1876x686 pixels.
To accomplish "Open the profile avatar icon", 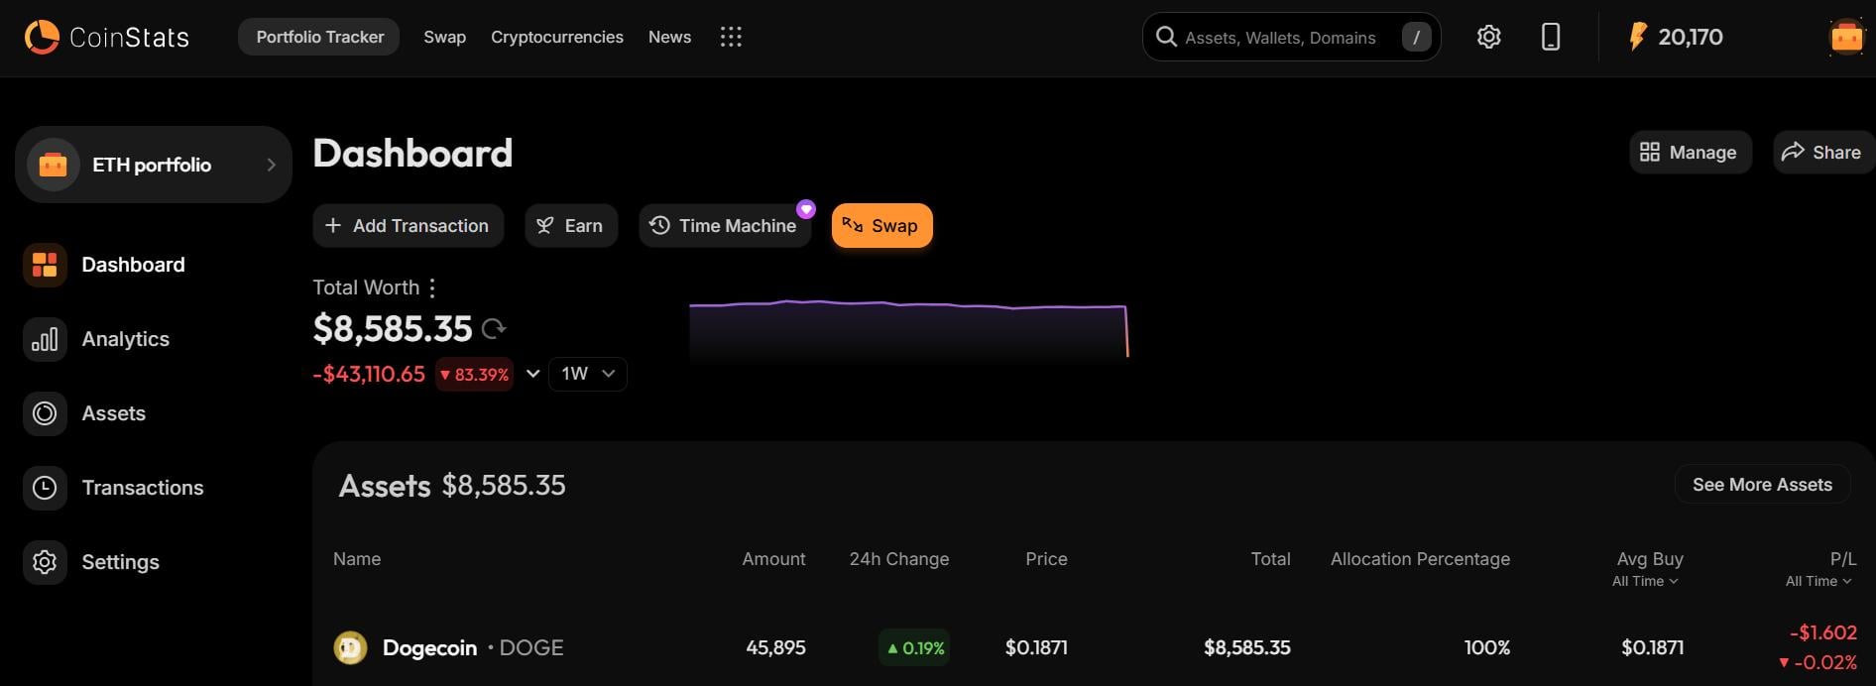I will pyautogui.click(x=1846, y=38).
